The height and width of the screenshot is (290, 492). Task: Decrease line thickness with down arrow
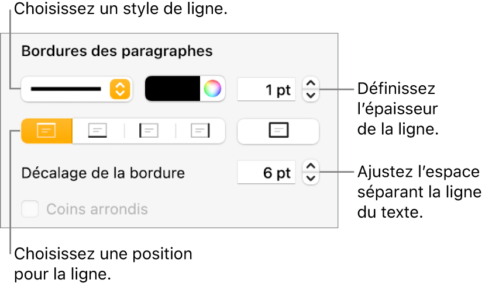pos(311,95)
